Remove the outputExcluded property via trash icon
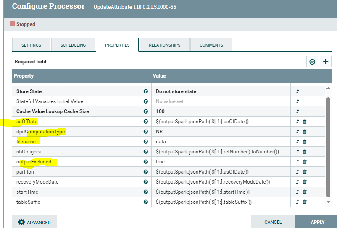 [305, 162]
